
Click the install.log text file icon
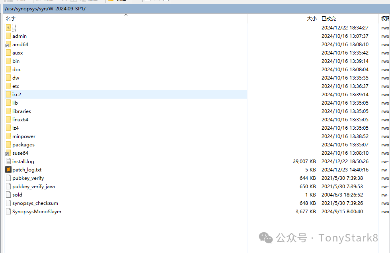coord(8,161)
